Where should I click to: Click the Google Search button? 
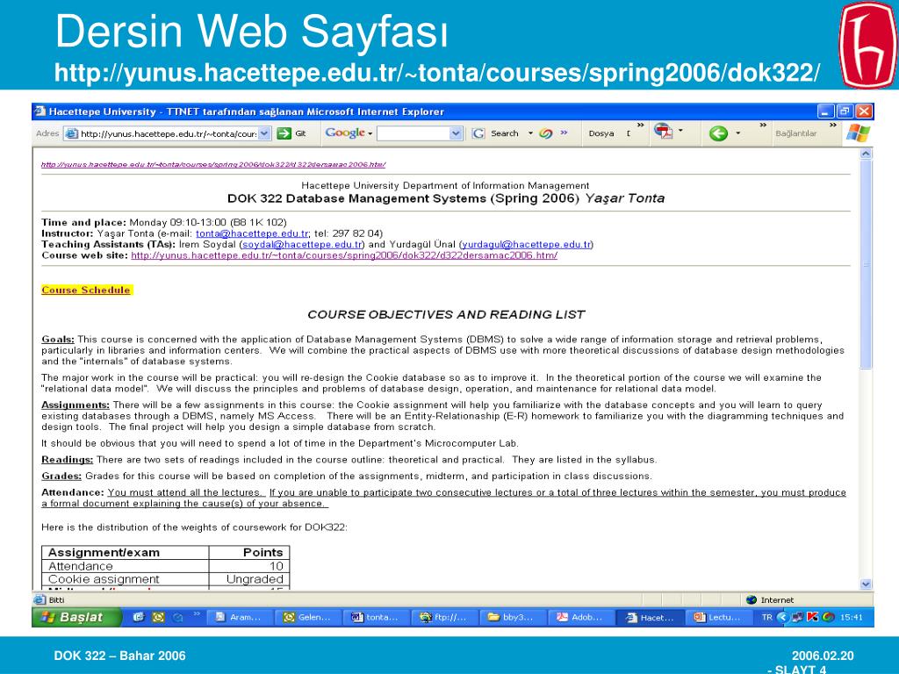[x=495, y=133]
